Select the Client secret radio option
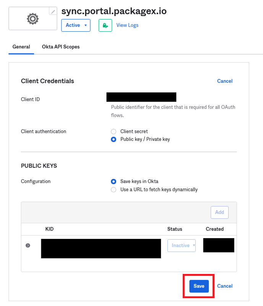263x306 pixels. point(114,131)
